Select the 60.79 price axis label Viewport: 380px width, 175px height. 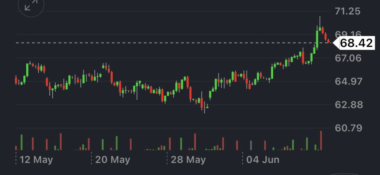(347, 128)
